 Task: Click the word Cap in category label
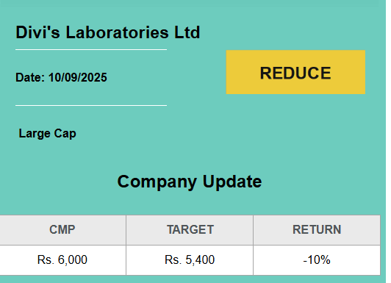tap(65, 134)
